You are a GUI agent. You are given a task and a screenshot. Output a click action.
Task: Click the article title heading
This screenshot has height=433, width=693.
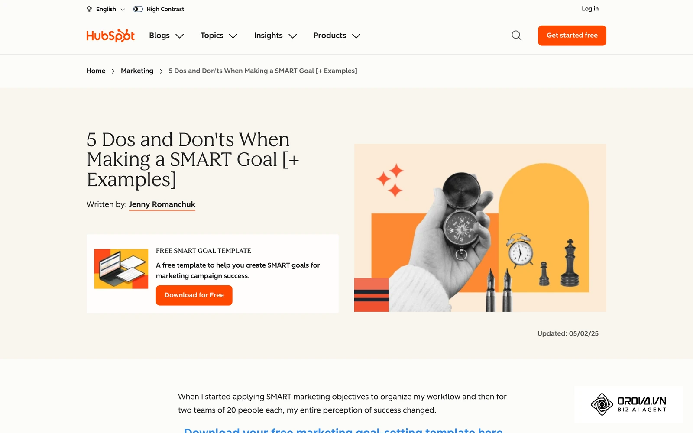[x=193, y=160]
